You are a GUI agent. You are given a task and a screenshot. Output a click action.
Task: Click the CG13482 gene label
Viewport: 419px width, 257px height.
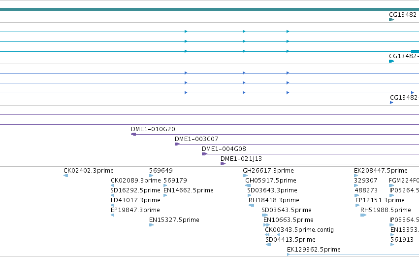click(403, 15)
